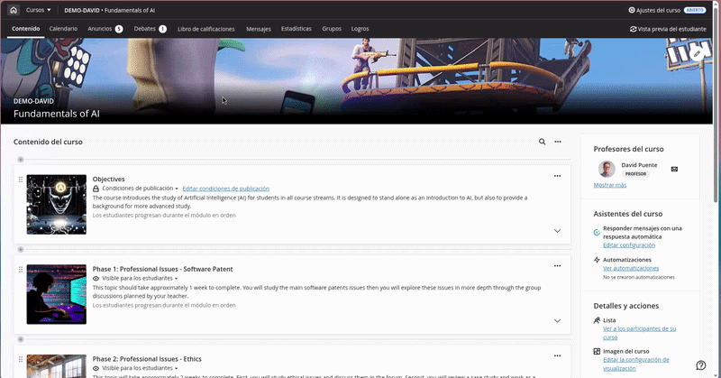Screen dimensions: 721x378
Task: Grab the Phase 2 module drag handle
Action: 21,359
